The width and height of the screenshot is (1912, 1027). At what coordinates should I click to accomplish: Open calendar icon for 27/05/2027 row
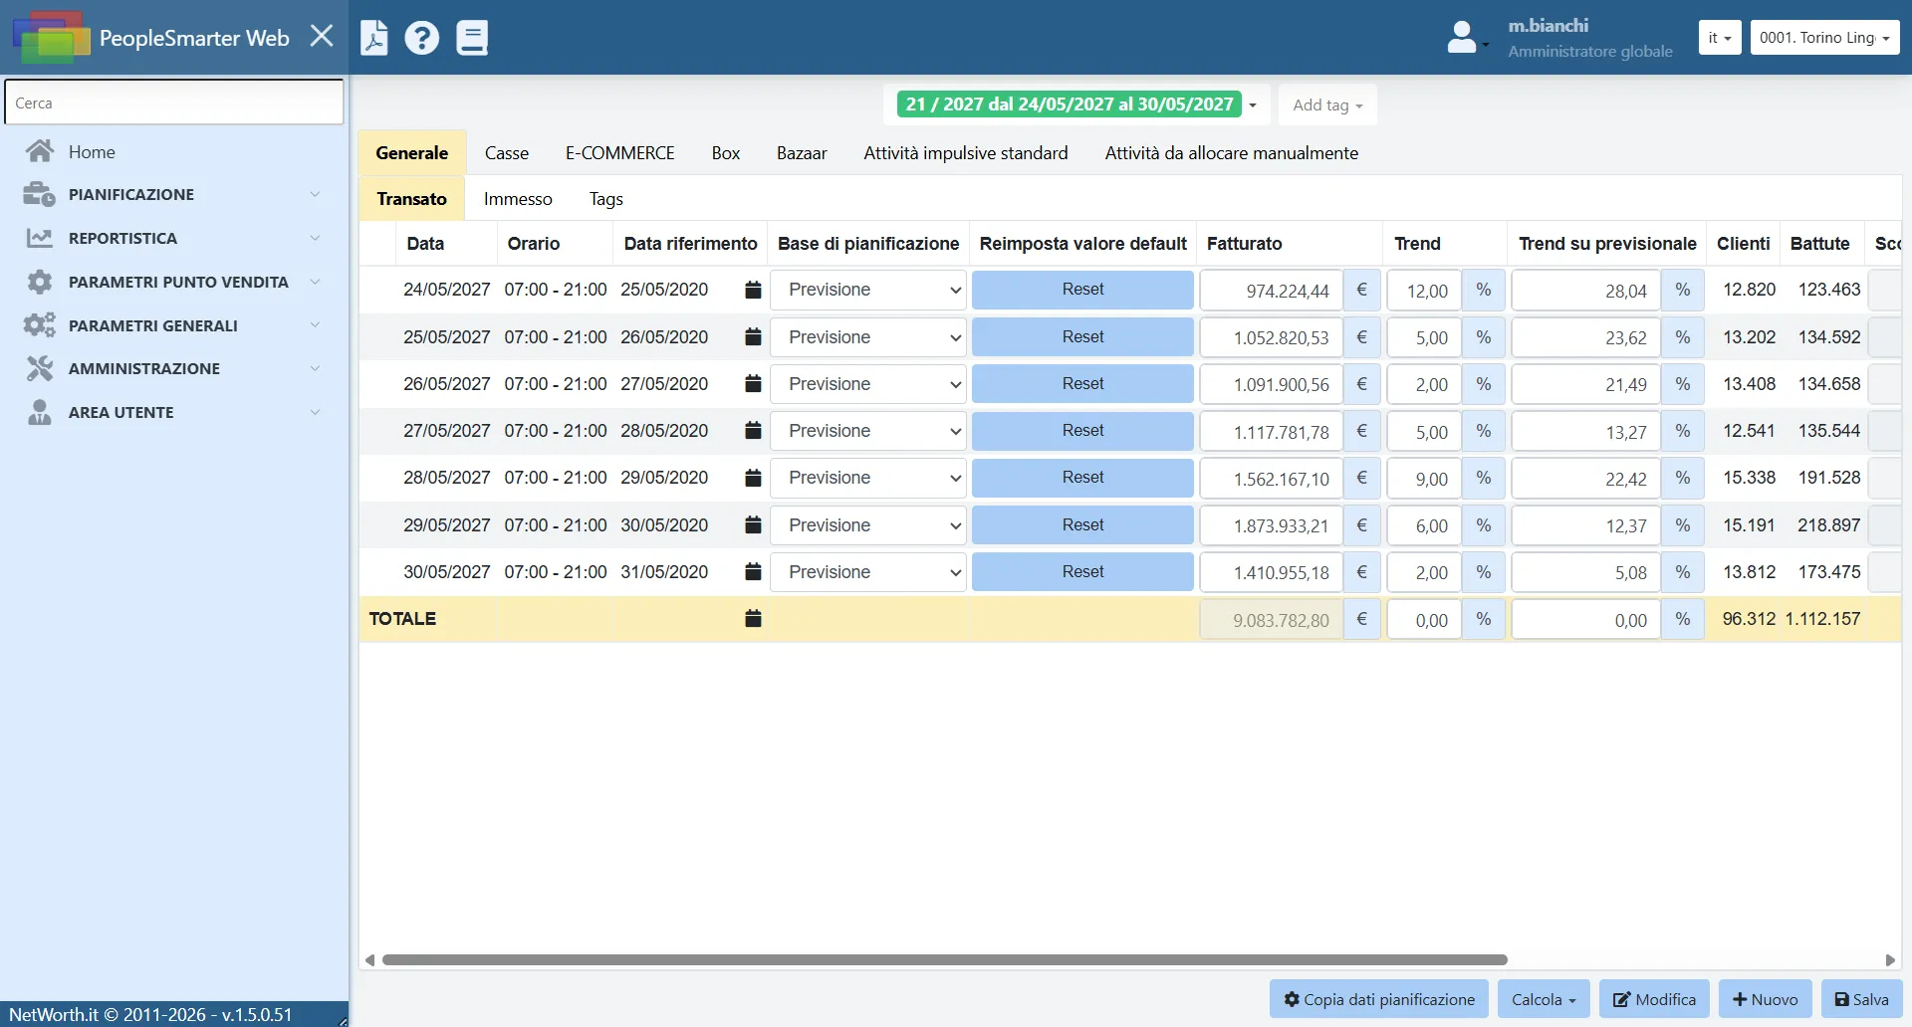click(x=753, y=431)
